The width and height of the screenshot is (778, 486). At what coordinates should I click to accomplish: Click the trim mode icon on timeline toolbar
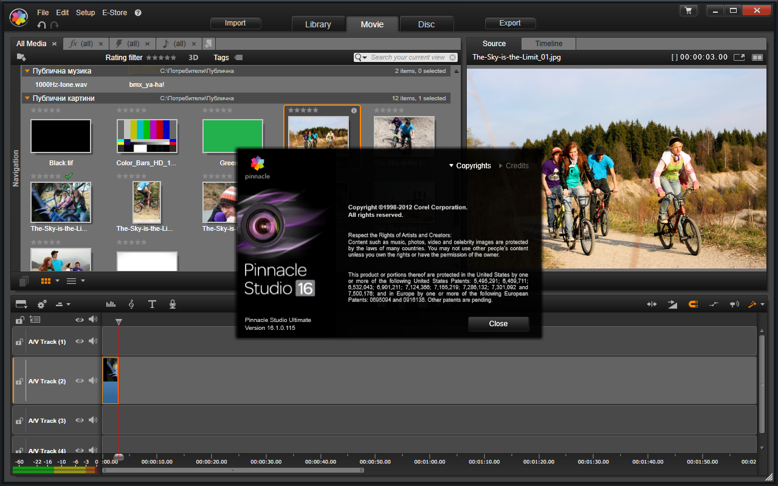(652, 304)
